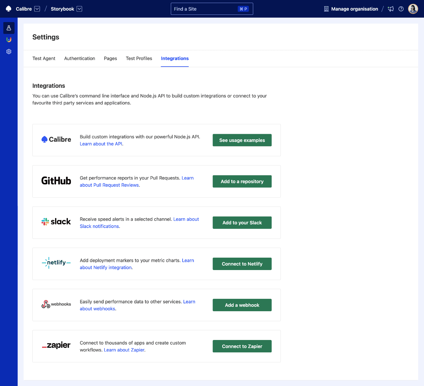Expand the Calibre organisation dropdown
The height and width of the screenshot is (386, 424).
pyautogui.click(x=37, y=9)
